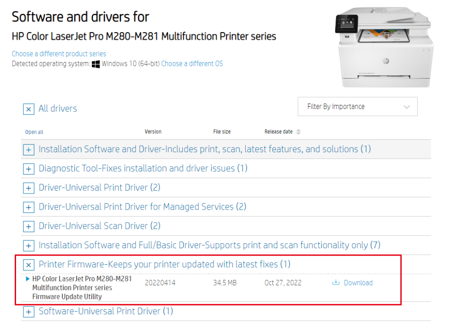Click the Download link for firmware
Screen dimensions: 473x325
tap(358, 283)
